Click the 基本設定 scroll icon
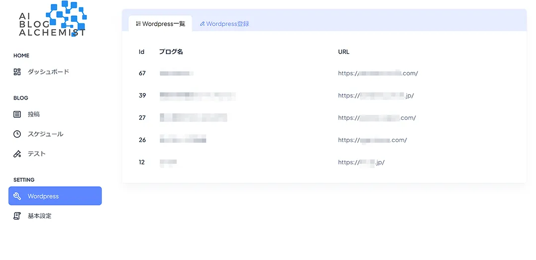This screenshot has height=260, width=536. [17, 216]
